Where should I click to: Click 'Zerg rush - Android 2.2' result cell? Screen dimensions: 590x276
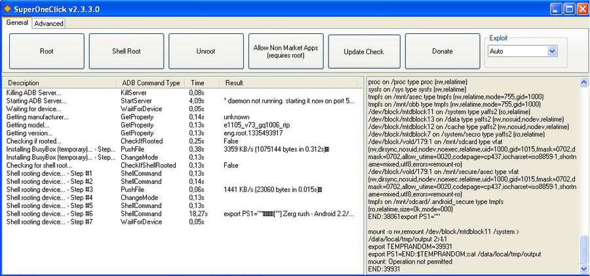(x=288, y=214)
